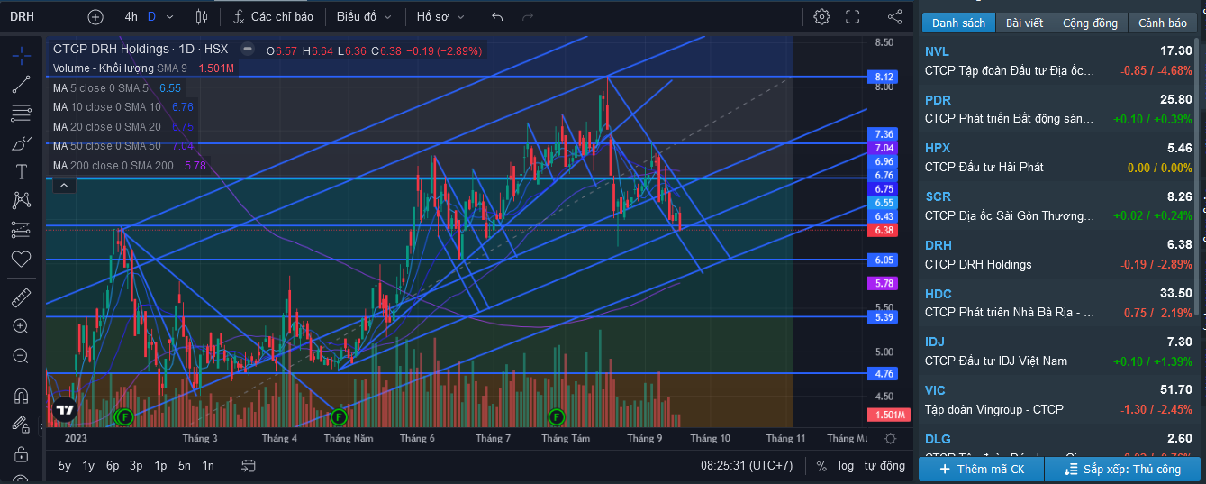Open the candlestick chart style selector
The width and height of the screenshot is (1206, 484).
coord(202,16)
